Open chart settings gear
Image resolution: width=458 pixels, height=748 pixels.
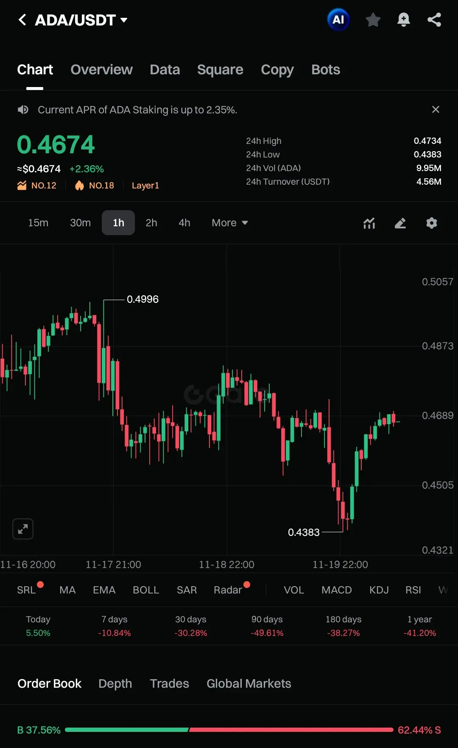tap(432, 223)
